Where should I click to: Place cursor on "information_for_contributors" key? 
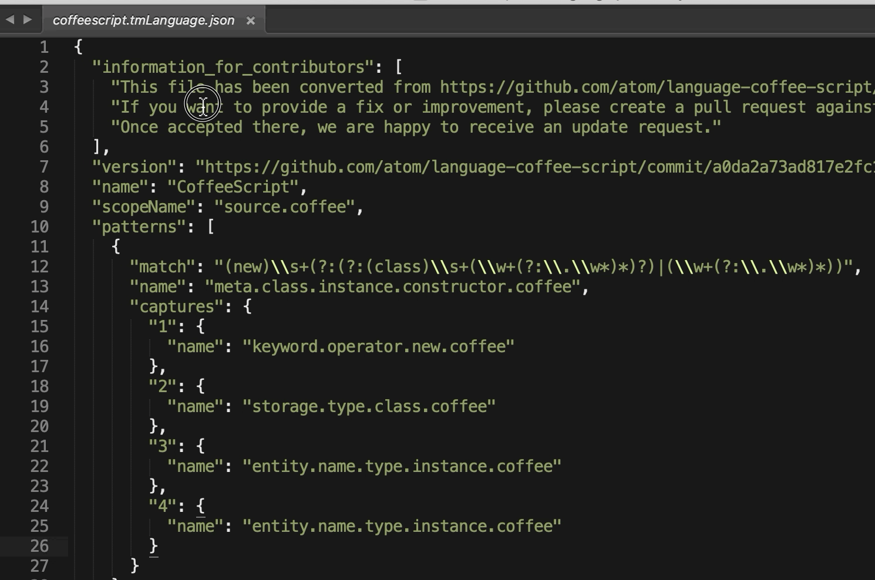pos(233,67)
